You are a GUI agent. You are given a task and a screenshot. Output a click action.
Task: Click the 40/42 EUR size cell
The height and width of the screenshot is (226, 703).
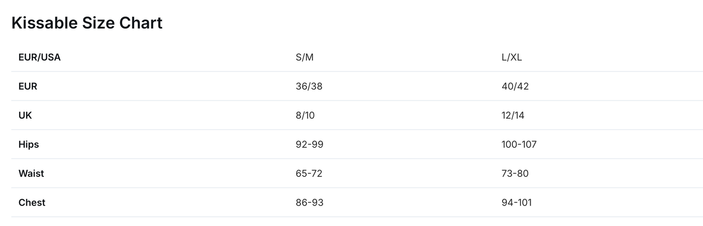pos(515,87)
